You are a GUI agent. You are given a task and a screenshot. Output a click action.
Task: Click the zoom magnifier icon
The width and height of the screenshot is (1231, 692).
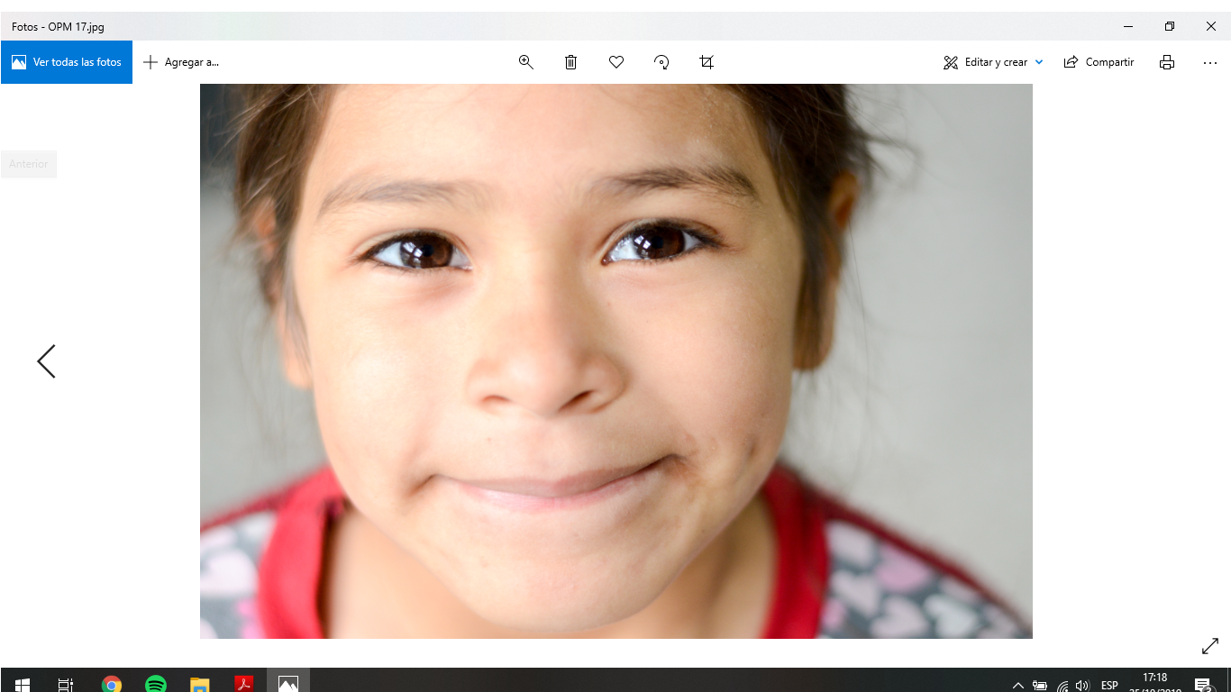tap(526, 62)
